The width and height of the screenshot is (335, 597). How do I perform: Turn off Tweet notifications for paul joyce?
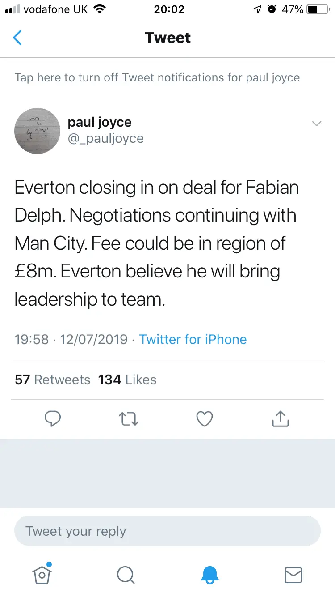pos(157,77)
